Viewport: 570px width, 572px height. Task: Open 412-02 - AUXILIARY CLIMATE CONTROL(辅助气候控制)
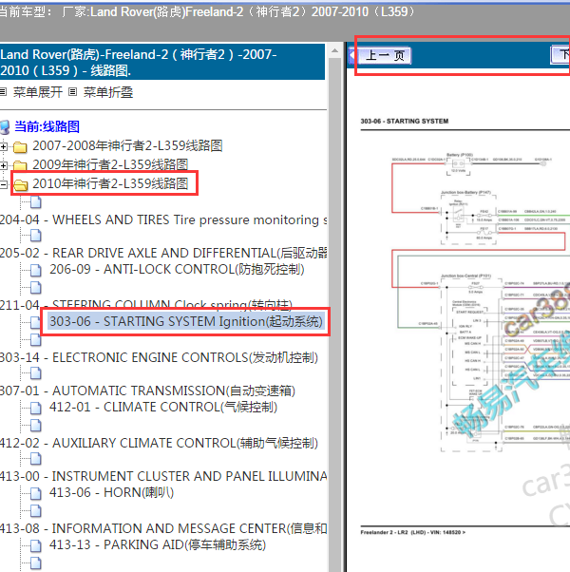(x=159, y=443)
